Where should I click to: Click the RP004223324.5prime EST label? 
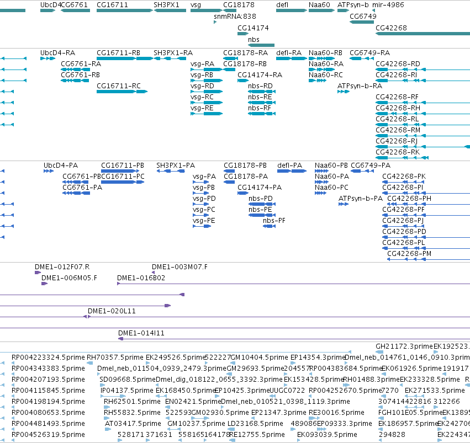tap(48, 357)
